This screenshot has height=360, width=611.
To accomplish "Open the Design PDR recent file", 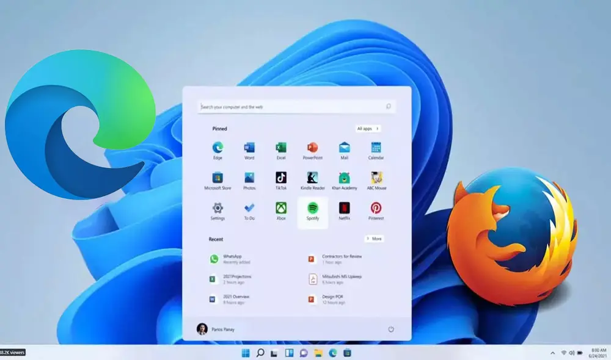I will coord(333,298).
